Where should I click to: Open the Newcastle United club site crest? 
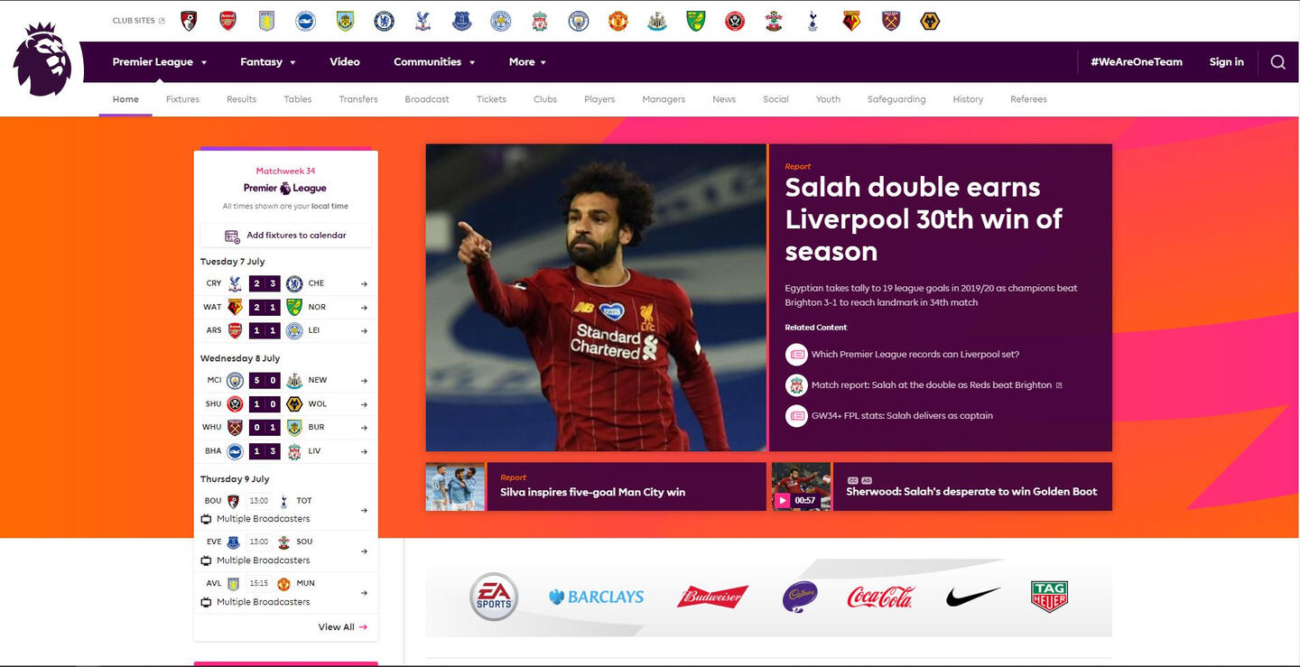pos(657,21)
